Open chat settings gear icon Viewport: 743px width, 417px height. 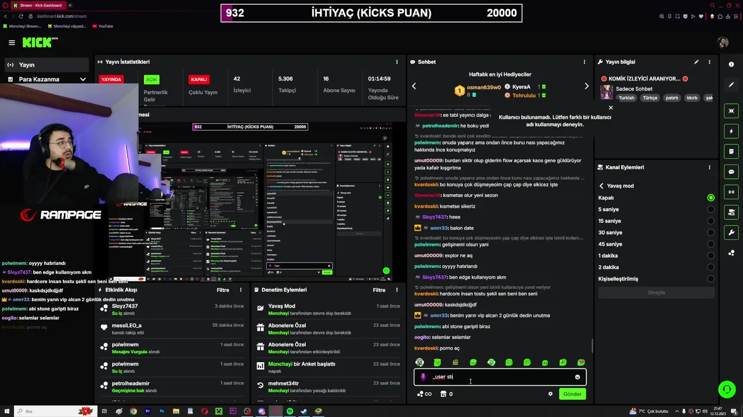tap(550, 394)
